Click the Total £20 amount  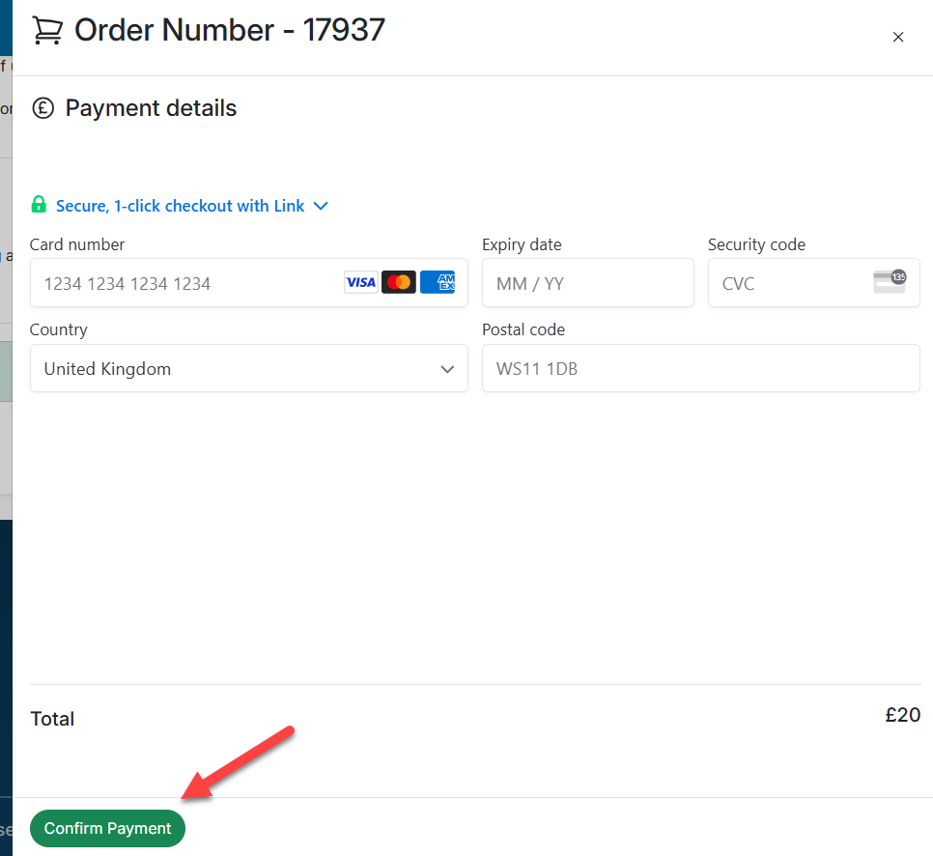pos(902,715)
